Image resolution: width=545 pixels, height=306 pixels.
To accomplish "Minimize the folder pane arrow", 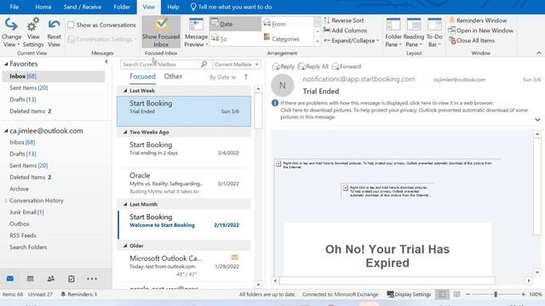I will tap(106, 62).
